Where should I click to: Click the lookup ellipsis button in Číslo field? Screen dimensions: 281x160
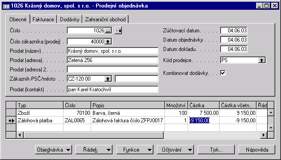(x=108, y=31)
